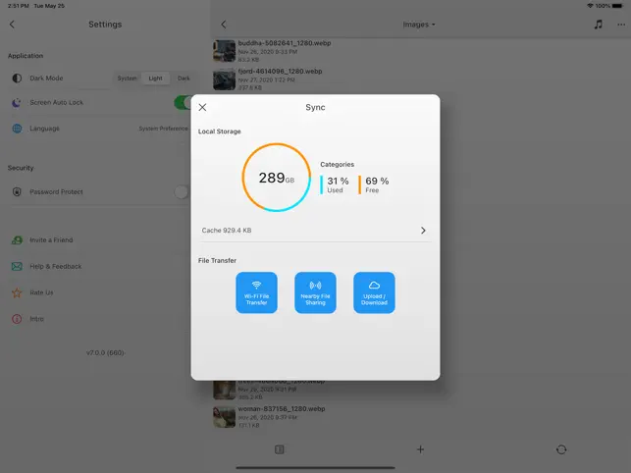Go back from Settings
The width and height of the screenshot is (631, 473).
point(12,25)
